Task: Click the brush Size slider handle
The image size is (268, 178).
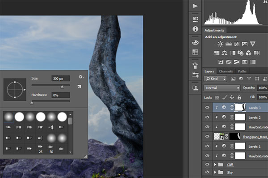Action: click(62, 87)
